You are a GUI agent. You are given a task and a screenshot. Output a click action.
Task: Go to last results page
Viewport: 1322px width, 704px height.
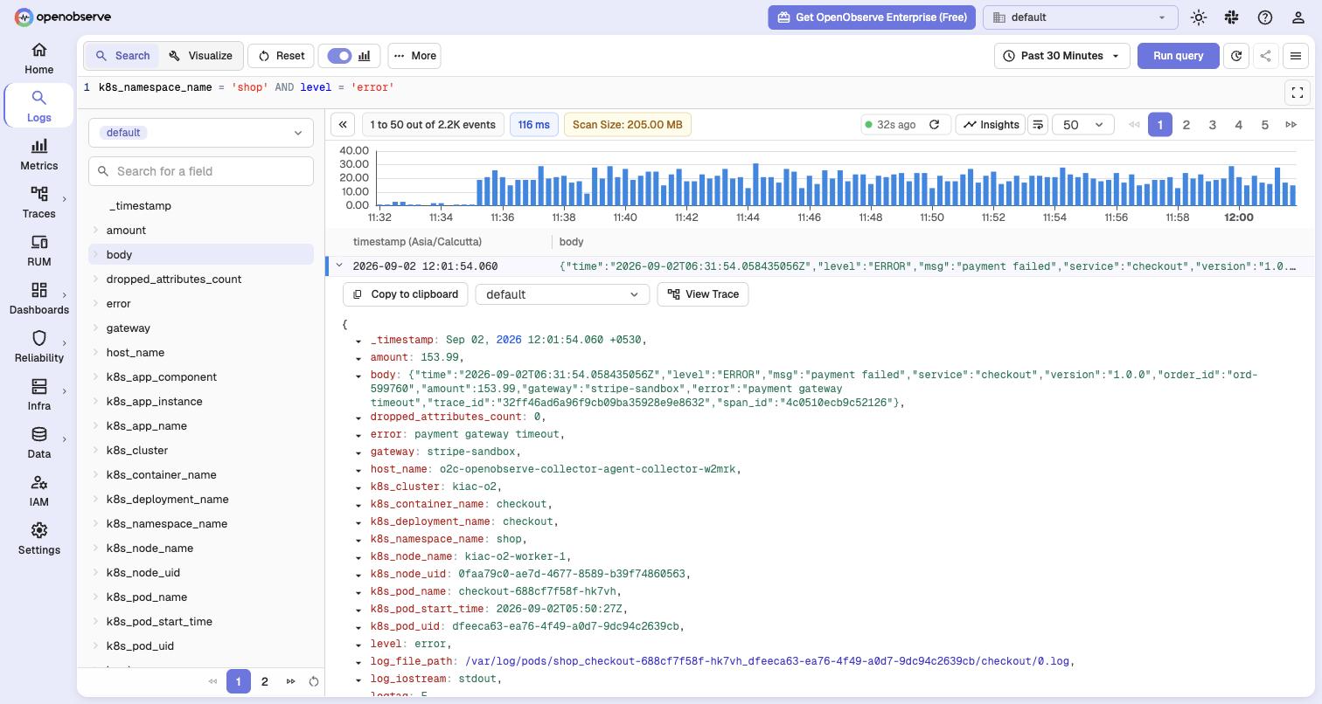click(x=1291, y=125)
